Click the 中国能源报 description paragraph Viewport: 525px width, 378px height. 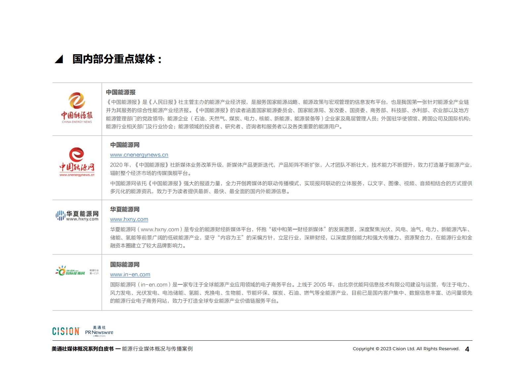click(288, 114)
